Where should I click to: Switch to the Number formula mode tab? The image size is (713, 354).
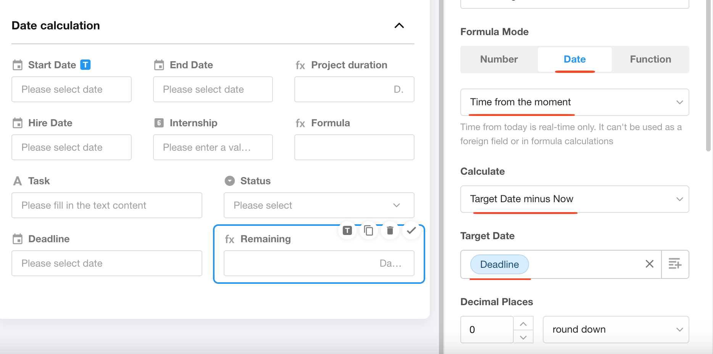[x=499, y=60]
